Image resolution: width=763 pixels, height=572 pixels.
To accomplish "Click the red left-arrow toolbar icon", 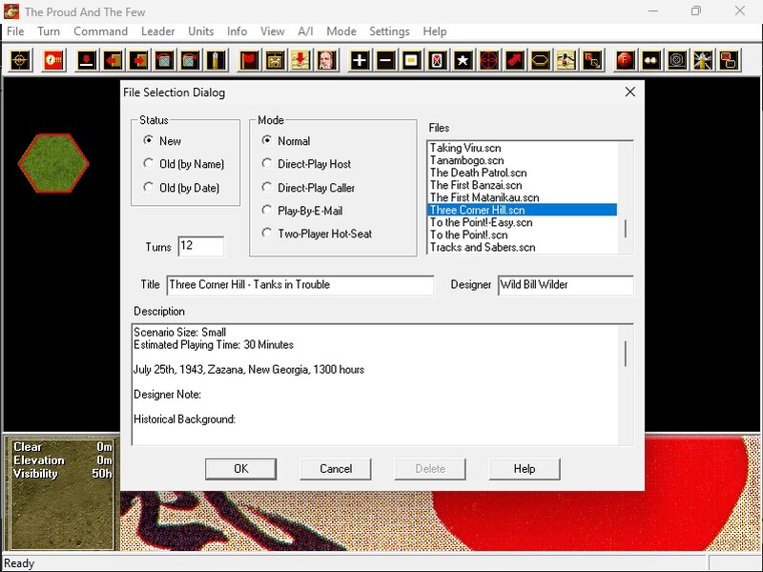I will [113, 60].
